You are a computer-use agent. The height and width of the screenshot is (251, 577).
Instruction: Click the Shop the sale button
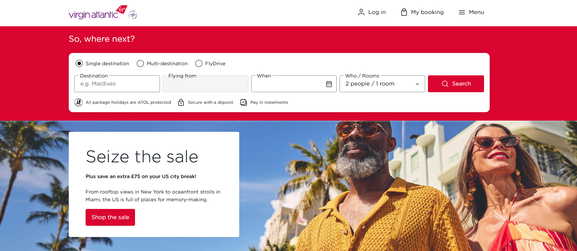point(110,217)
